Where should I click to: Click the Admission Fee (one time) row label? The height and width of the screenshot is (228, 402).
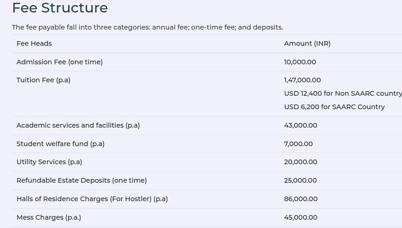pos(59,62)
